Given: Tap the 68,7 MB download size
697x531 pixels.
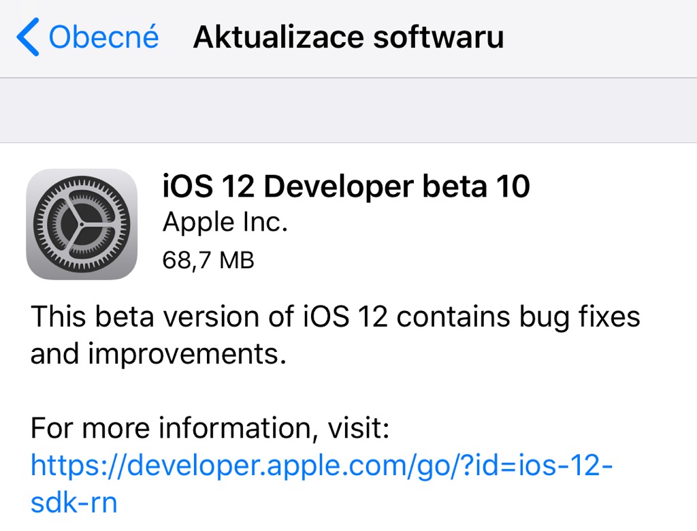Looking at the screenshot, I should (208, 260).
